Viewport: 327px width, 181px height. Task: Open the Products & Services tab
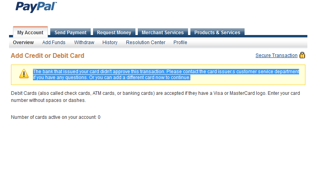pyautogui.click(x=217, y=32)
